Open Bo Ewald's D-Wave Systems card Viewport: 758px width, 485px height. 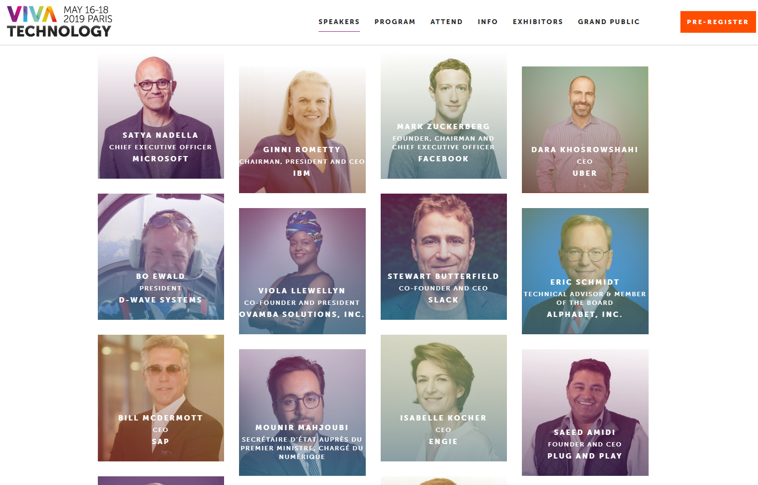(x=161, y=257)
